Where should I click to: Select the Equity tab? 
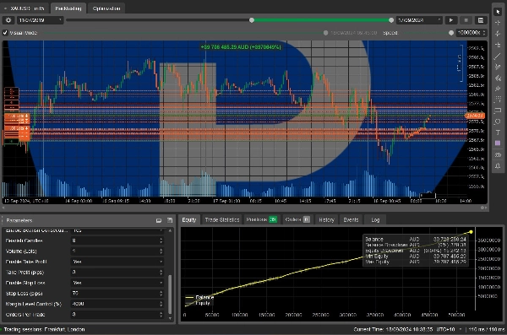coord(189,219)
